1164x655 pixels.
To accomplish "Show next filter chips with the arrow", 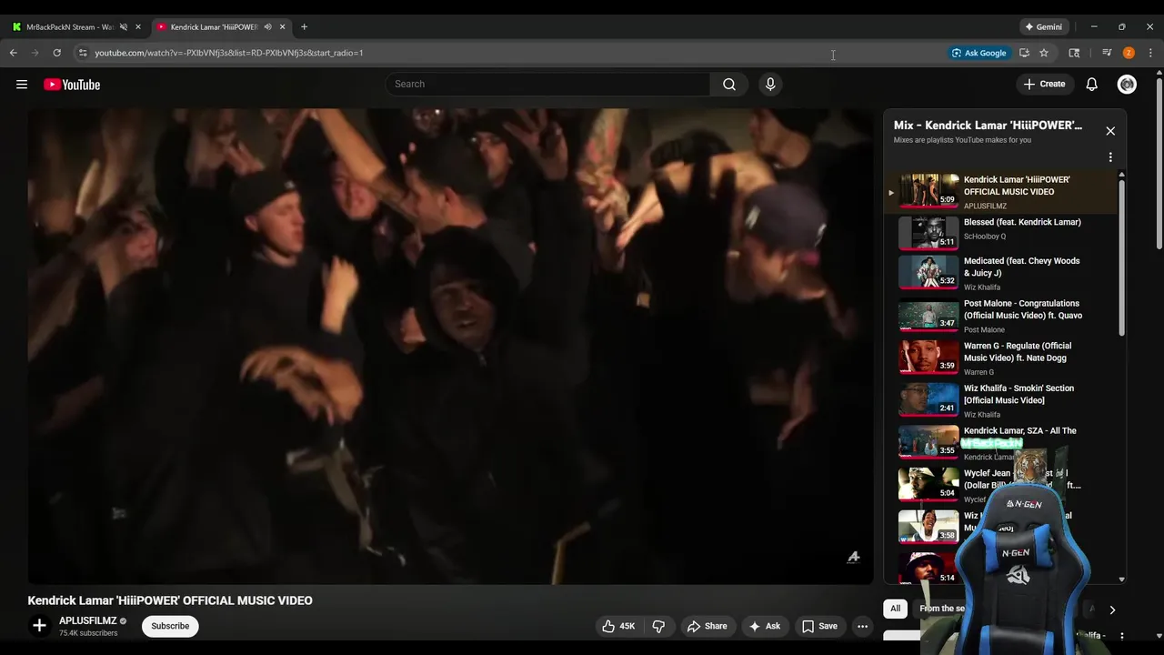I will 1111,610.
